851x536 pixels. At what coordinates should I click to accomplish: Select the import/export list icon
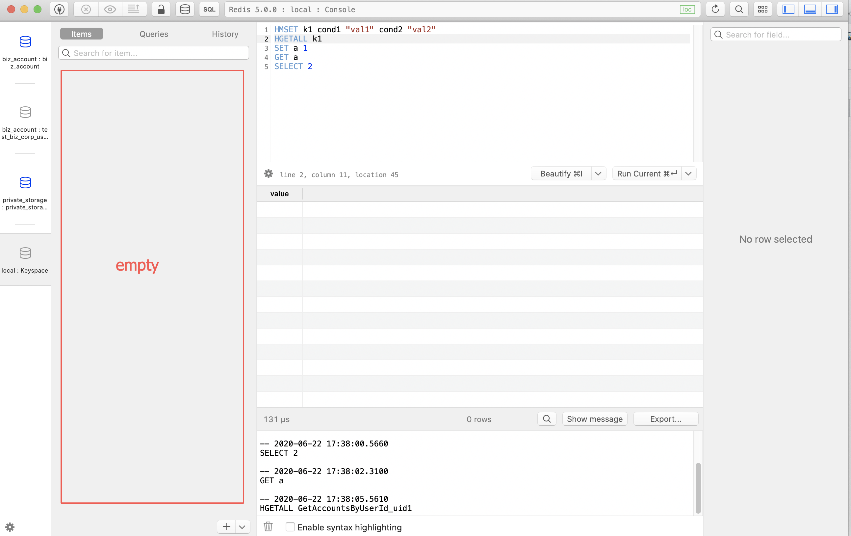(x=135, y=10)
